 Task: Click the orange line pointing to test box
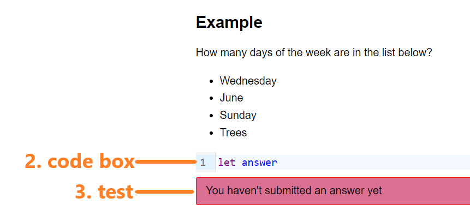pos(164,191)
